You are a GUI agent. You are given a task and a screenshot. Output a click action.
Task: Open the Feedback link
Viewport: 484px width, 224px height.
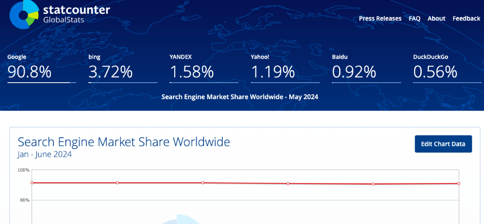pyautogui.click(x=466, y=18)
